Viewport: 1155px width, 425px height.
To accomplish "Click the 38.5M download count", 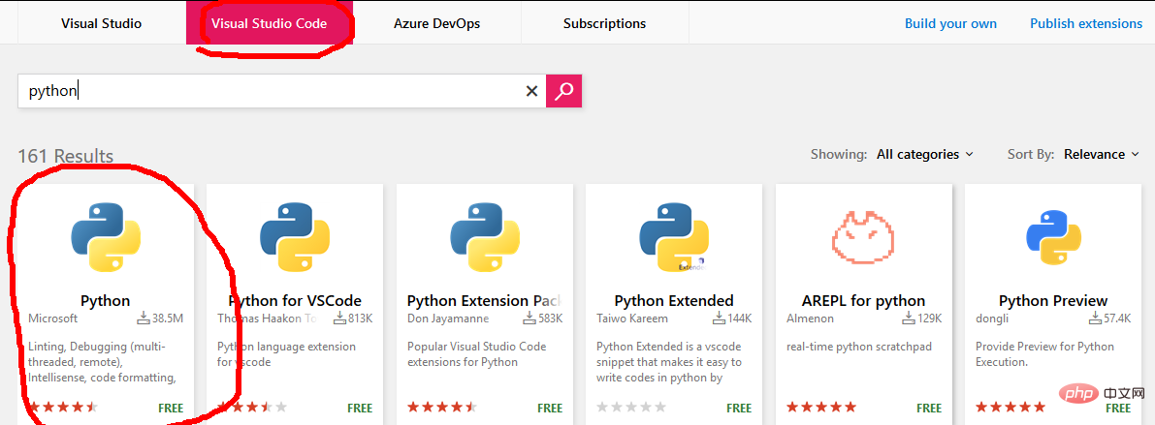I will click(x=160, y=319).
